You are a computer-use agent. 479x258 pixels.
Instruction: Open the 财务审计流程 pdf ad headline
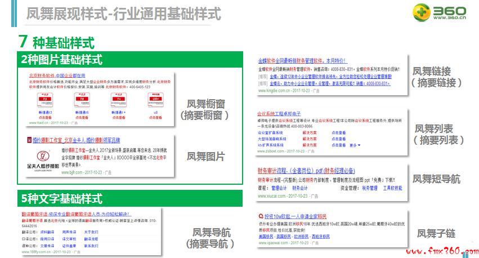tap(306, 171)
